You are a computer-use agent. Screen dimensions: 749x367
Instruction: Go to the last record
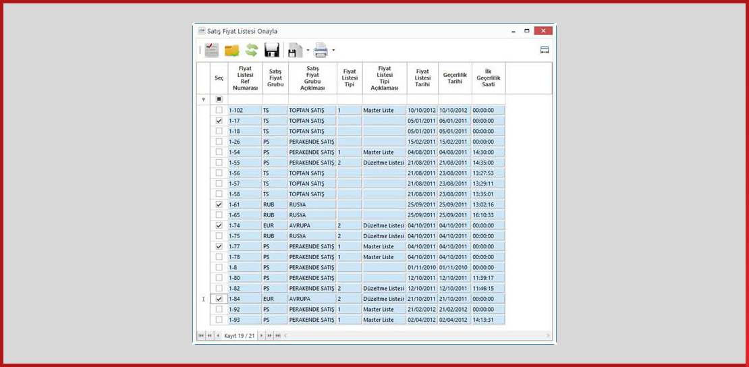click(x=278, y=336)
